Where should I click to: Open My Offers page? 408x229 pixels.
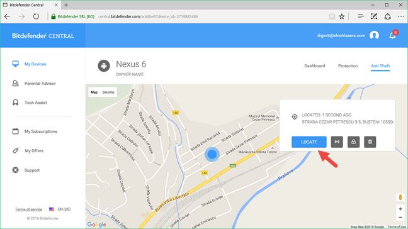click(x=34, y=151)
